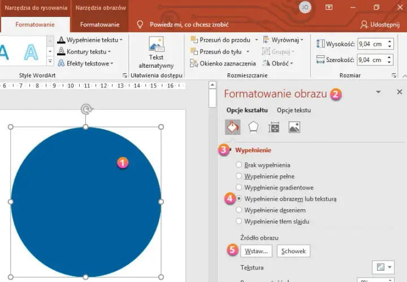
Task: Open Rozmiar dialog launcher
Action: 394,76
